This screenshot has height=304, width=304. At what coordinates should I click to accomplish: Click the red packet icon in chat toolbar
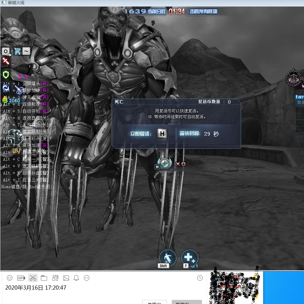click(x=55, y=278)
